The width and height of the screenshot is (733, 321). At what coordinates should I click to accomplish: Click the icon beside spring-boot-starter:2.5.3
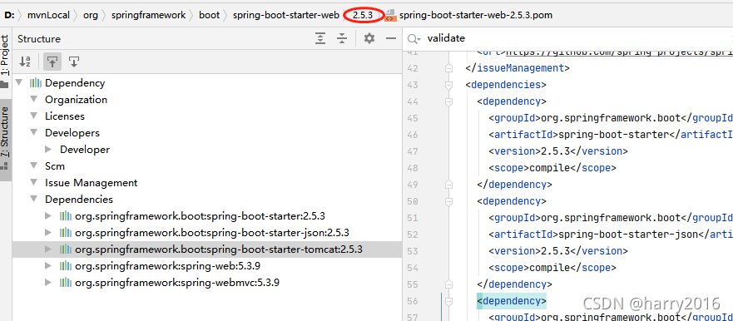66,216
